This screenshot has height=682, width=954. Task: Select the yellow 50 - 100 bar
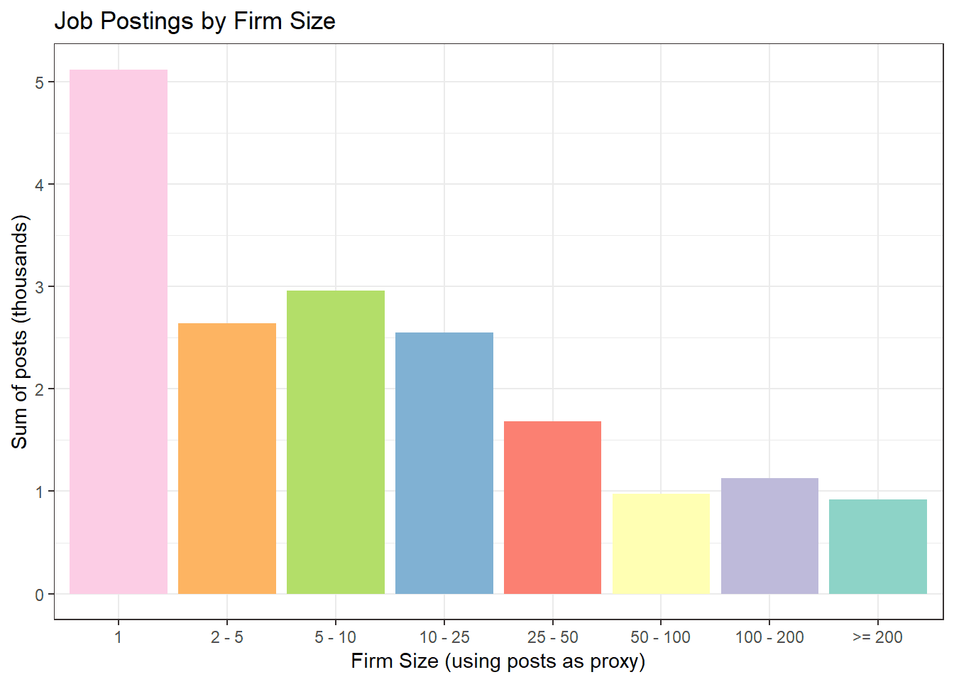click(661, 543)
